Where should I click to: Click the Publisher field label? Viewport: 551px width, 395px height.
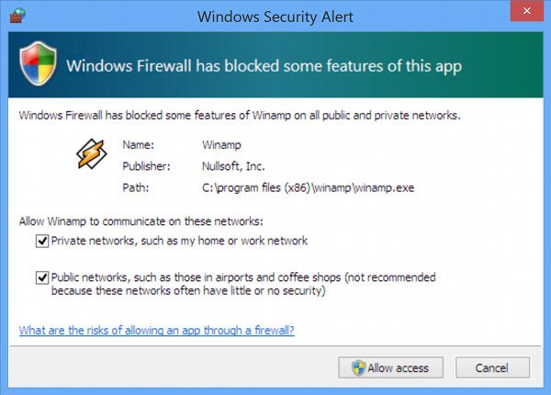[145, 166]
